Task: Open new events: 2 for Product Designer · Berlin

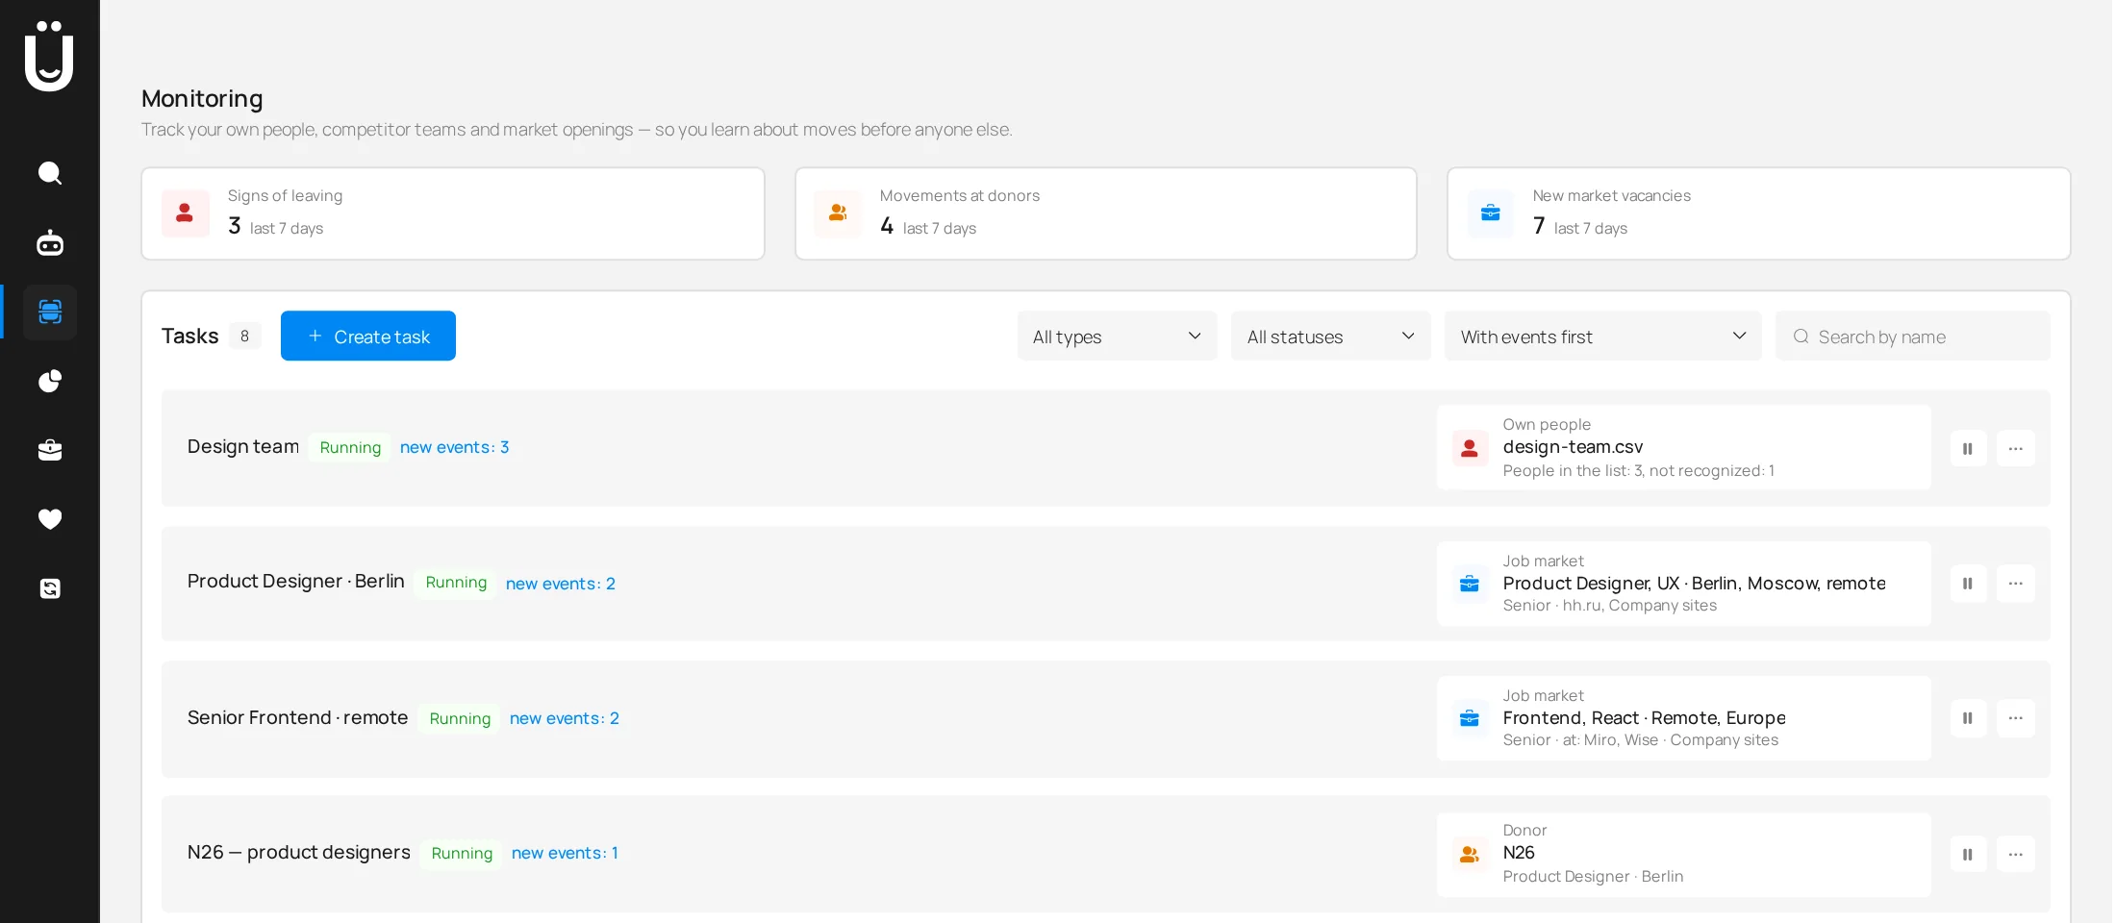Action: 561,584
